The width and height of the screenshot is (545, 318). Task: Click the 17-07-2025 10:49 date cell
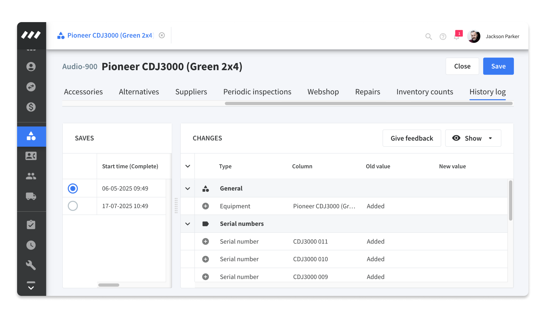coord(125,206)
